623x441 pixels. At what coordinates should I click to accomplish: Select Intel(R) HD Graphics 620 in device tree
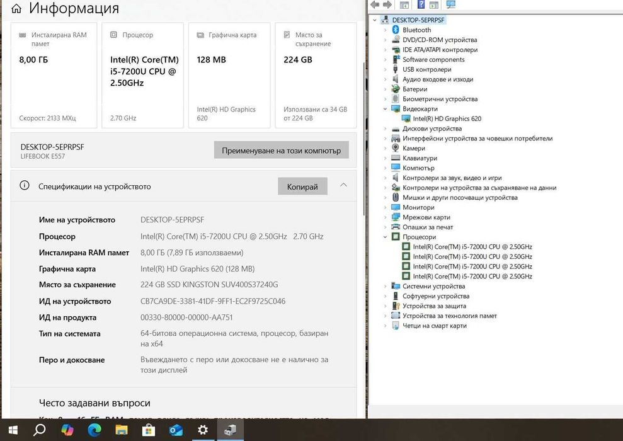(447, 118)
